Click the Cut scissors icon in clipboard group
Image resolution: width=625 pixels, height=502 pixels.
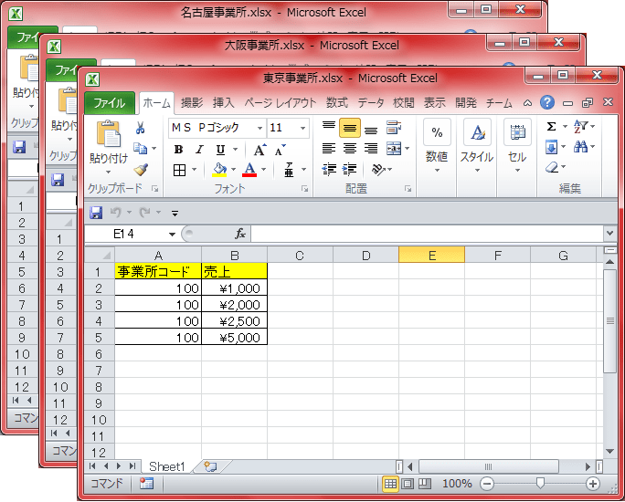click(140, 129)
